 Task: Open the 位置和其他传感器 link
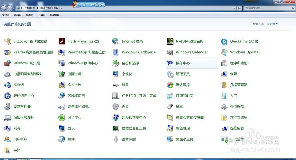click(x=190, y=118)
